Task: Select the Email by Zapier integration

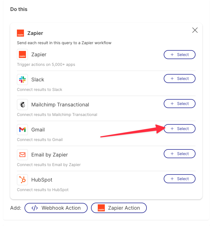Action: click(x=179, y=154)
